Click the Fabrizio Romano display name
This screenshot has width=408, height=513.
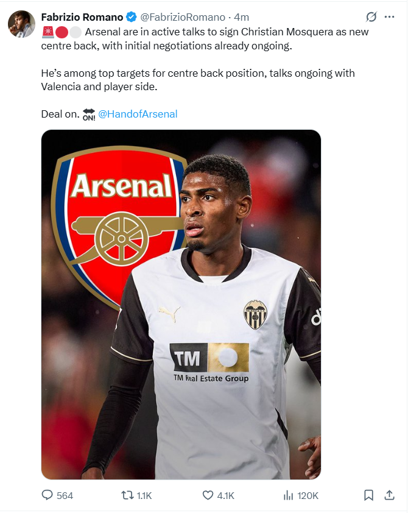point(82,17)
